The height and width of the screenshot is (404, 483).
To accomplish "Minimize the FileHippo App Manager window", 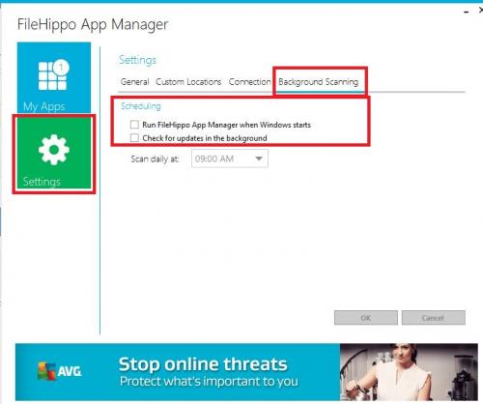I will pos(466,12).
